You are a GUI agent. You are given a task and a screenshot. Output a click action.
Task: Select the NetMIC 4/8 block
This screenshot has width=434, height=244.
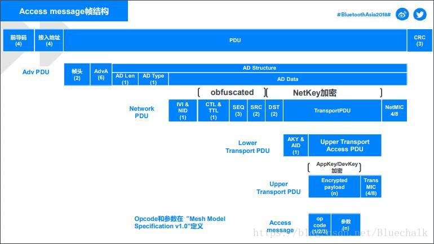395,110
